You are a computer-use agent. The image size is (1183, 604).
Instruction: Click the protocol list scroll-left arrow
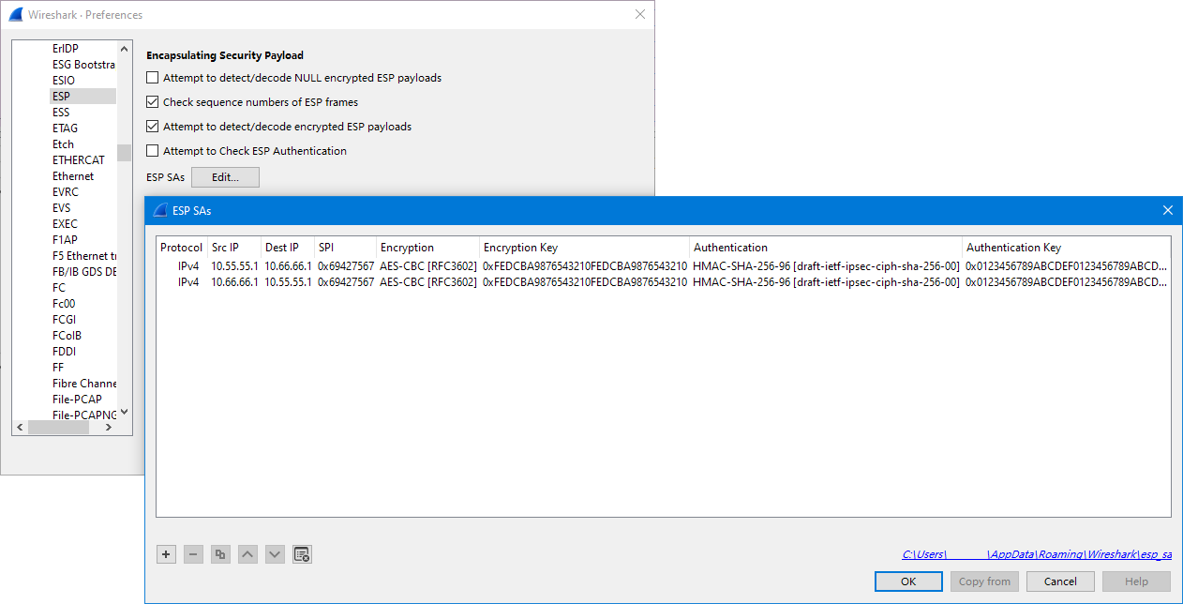pyautogui.click(x=20, y=427)
